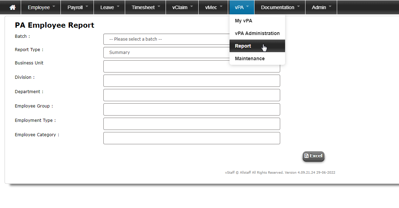Click the vStaff copyright version text
399x208 pixels.
pos(280,173)
